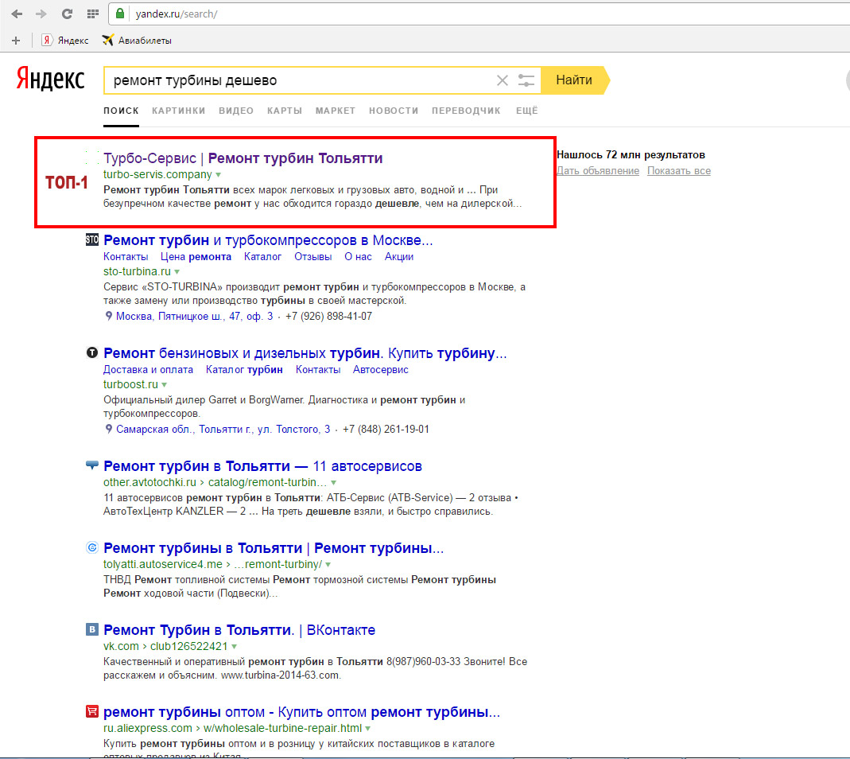Image resolution: width=850 pixels, height=759 pixels.
Task: Open the О нас sitelink
Action: pos(359,257)
